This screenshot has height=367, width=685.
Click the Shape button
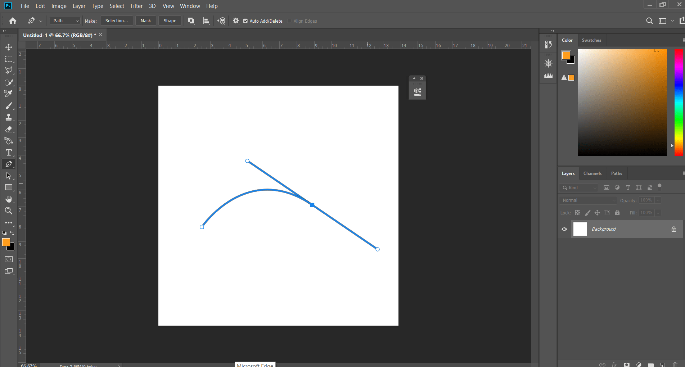tap(170, 21)
